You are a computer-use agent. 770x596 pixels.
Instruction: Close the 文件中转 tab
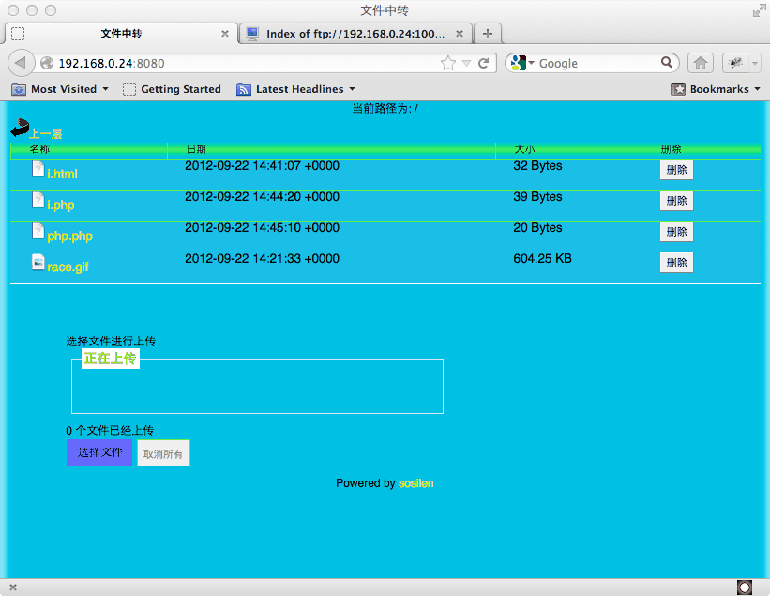[224, 34]
